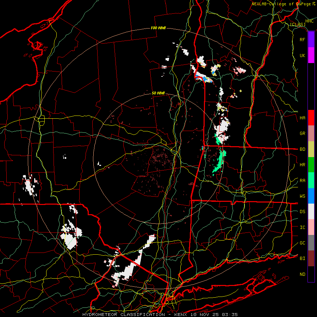Click the 100 NMI range ring label
The height and width of the screenshot is (317, 317).
pos(158,28)
